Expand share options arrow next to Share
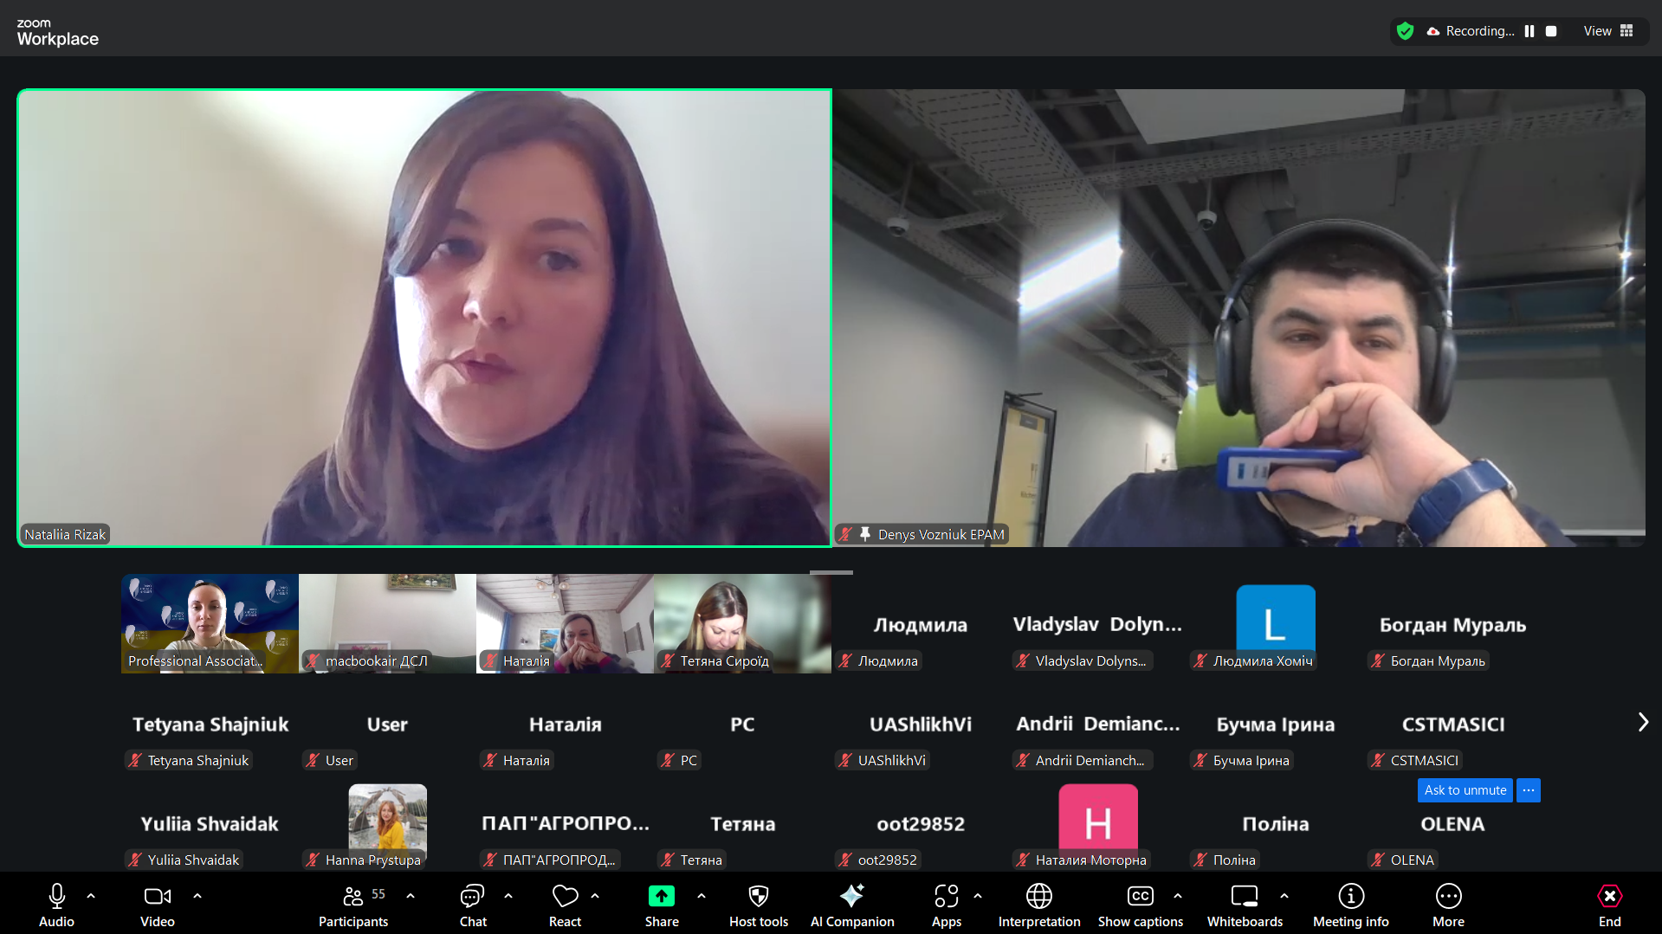Image resolution: width=1662 pixels, height=934 pixels. (702, 896)
